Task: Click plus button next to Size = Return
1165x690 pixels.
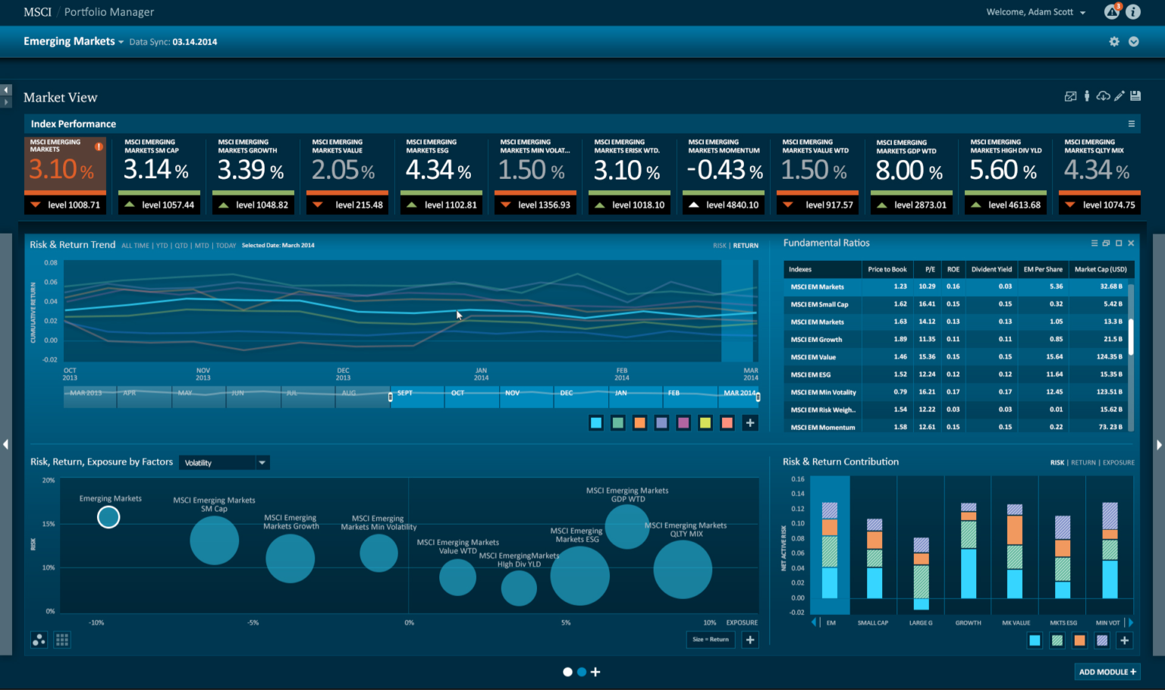Action: 750,640
